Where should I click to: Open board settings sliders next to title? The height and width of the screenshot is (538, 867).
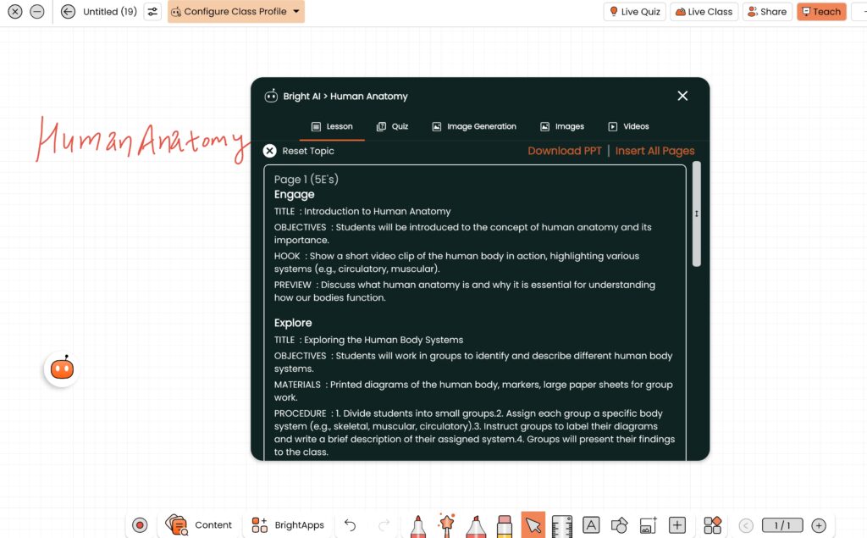point(152,12)
